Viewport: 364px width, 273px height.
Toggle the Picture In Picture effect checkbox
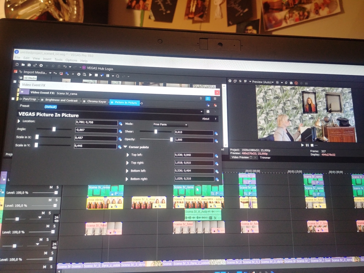click(x=112, y=102)
